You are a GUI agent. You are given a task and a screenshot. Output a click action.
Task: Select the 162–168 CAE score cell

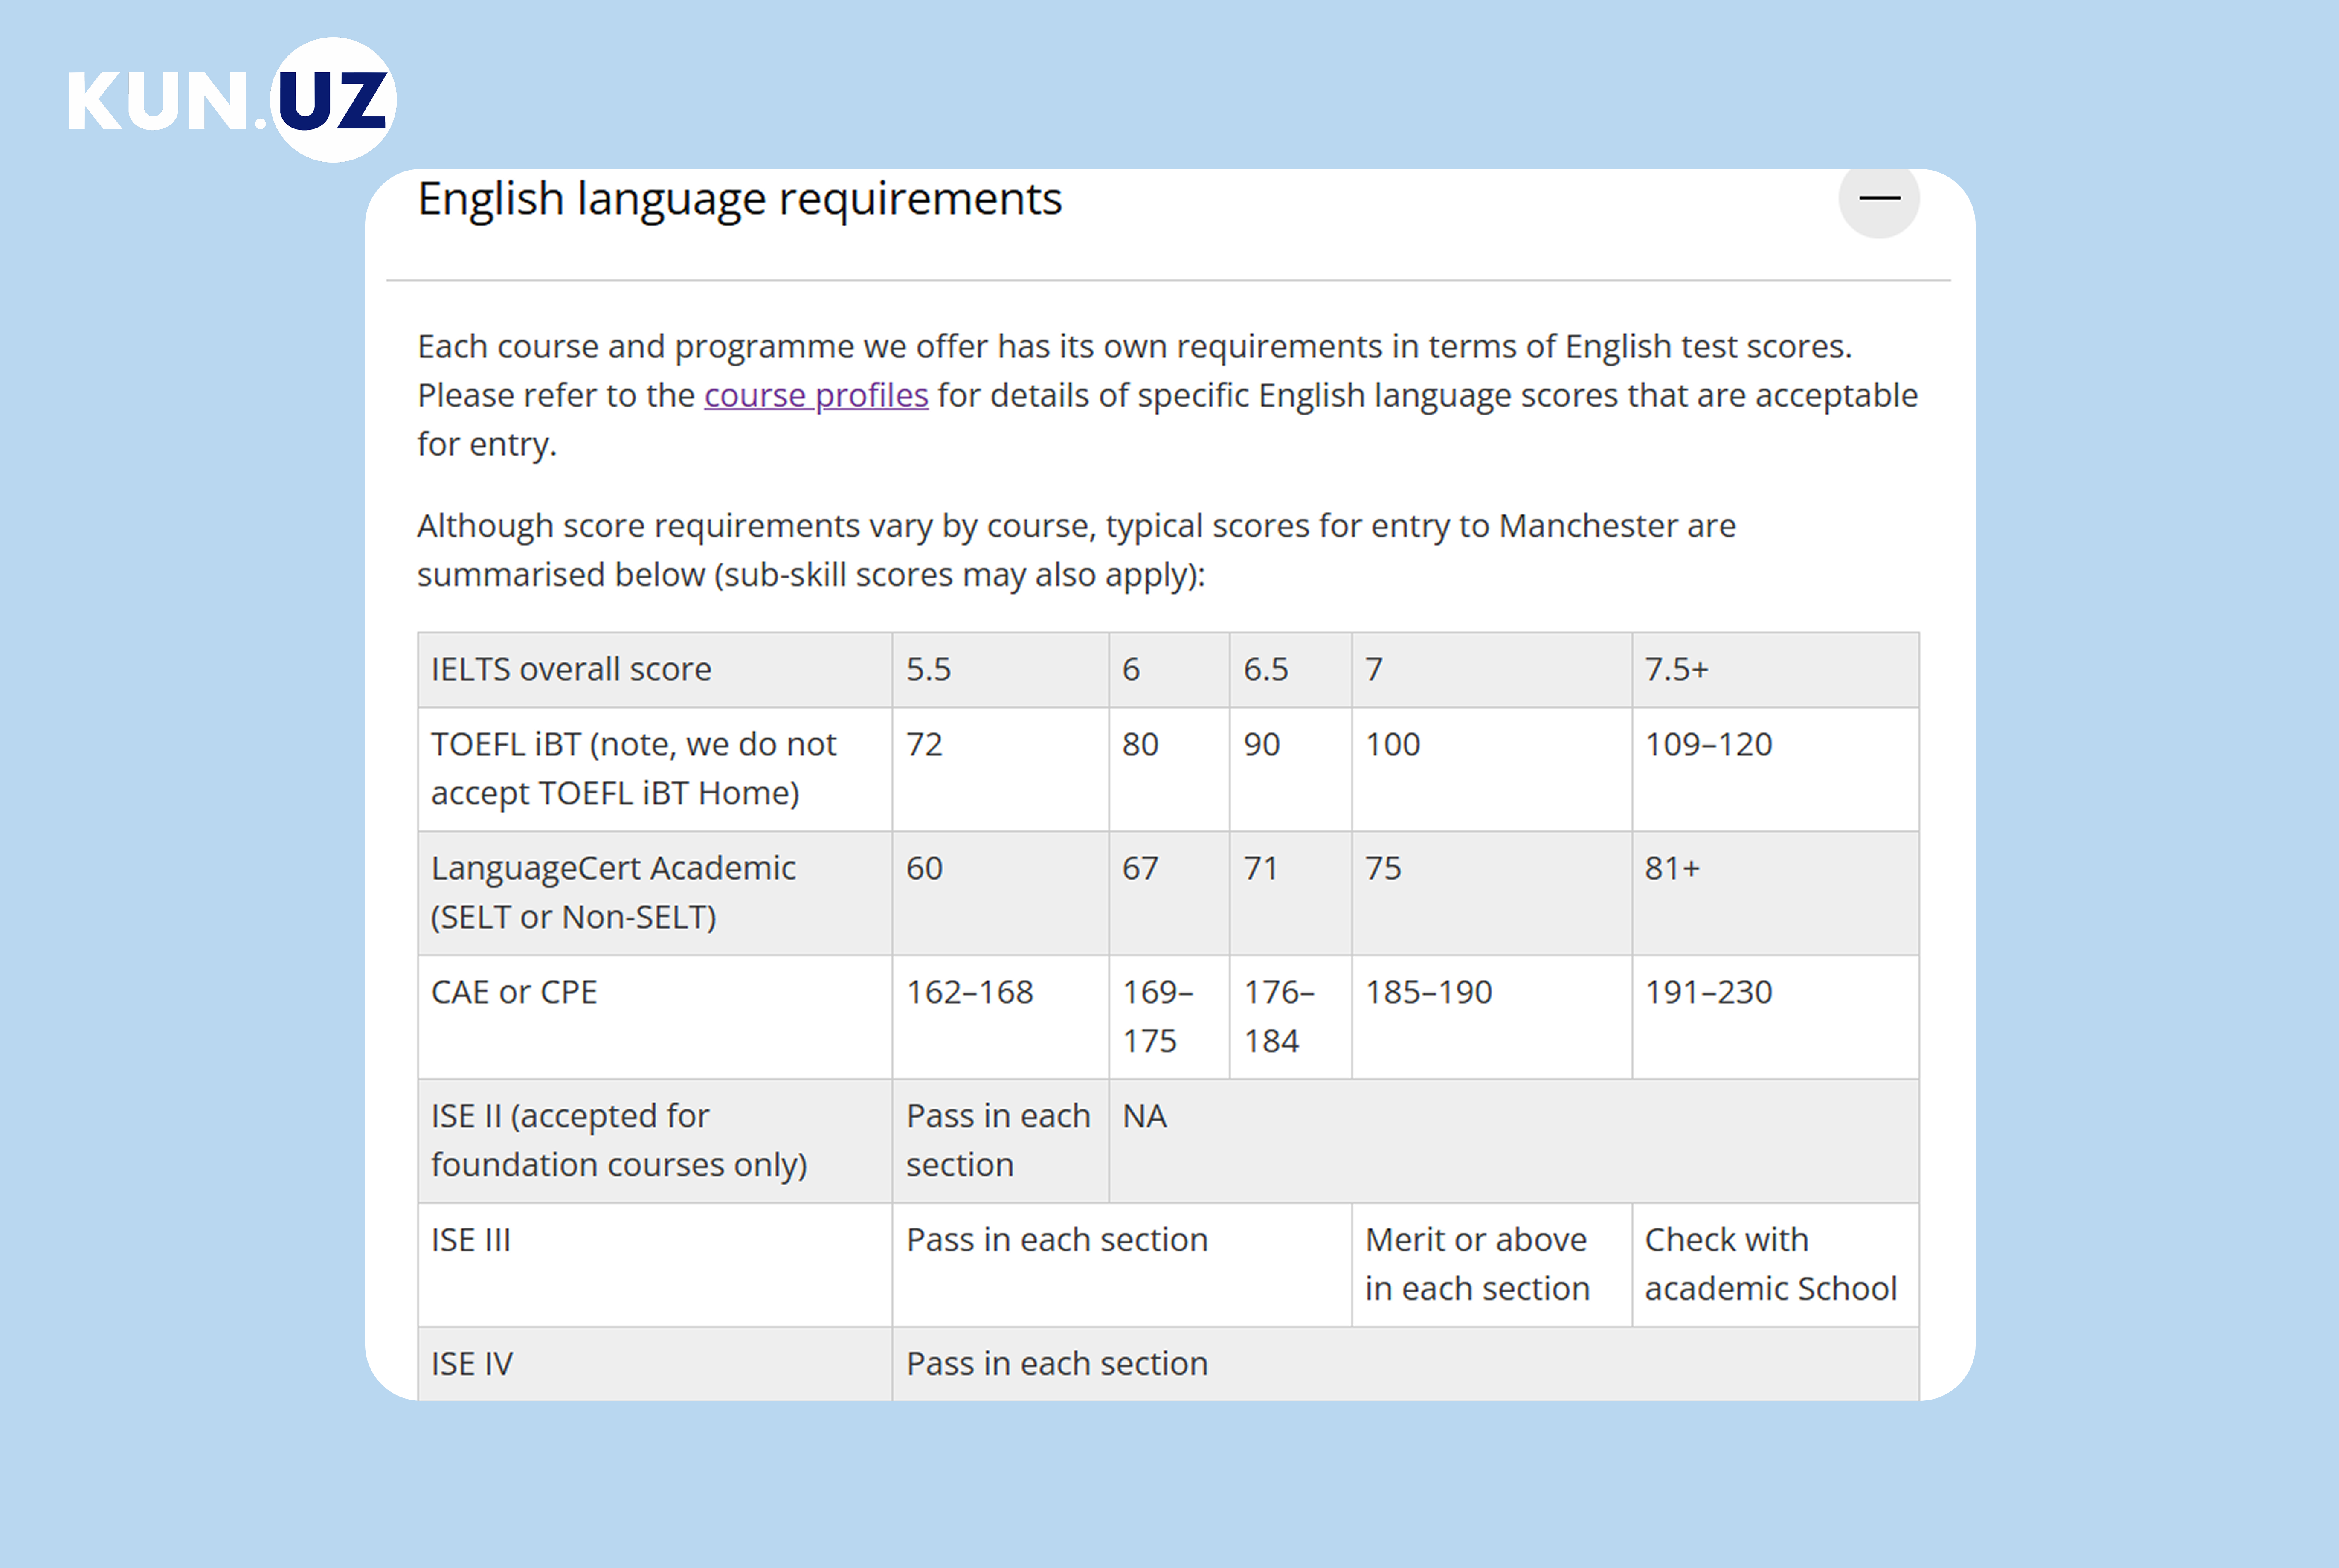pos(969,993)
